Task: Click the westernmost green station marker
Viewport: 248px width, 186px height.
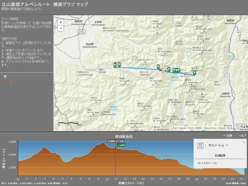Action: (x=115, y=64)
